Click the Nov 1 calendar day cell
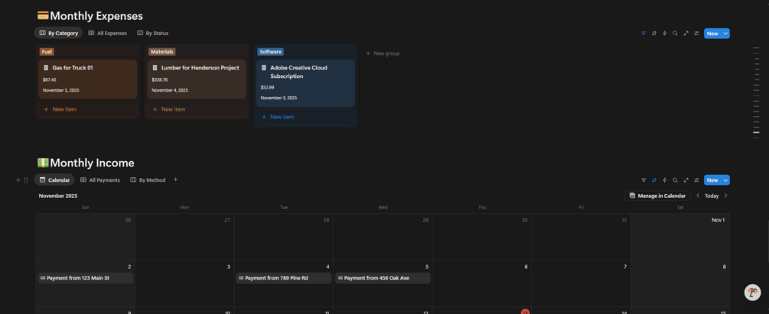769x314 pixels. (680, 237)
